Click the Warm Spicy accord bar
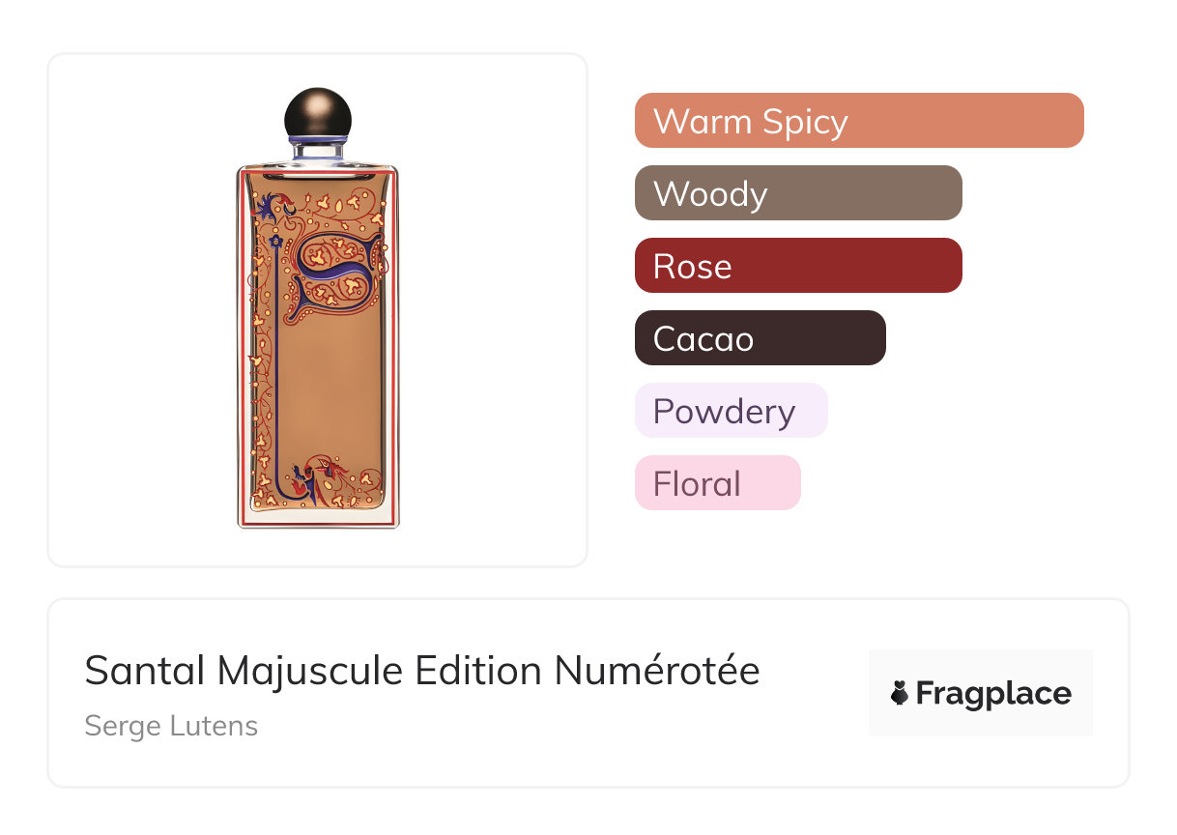Viewport: 1177px width, 835px height. tap(858, 121)
